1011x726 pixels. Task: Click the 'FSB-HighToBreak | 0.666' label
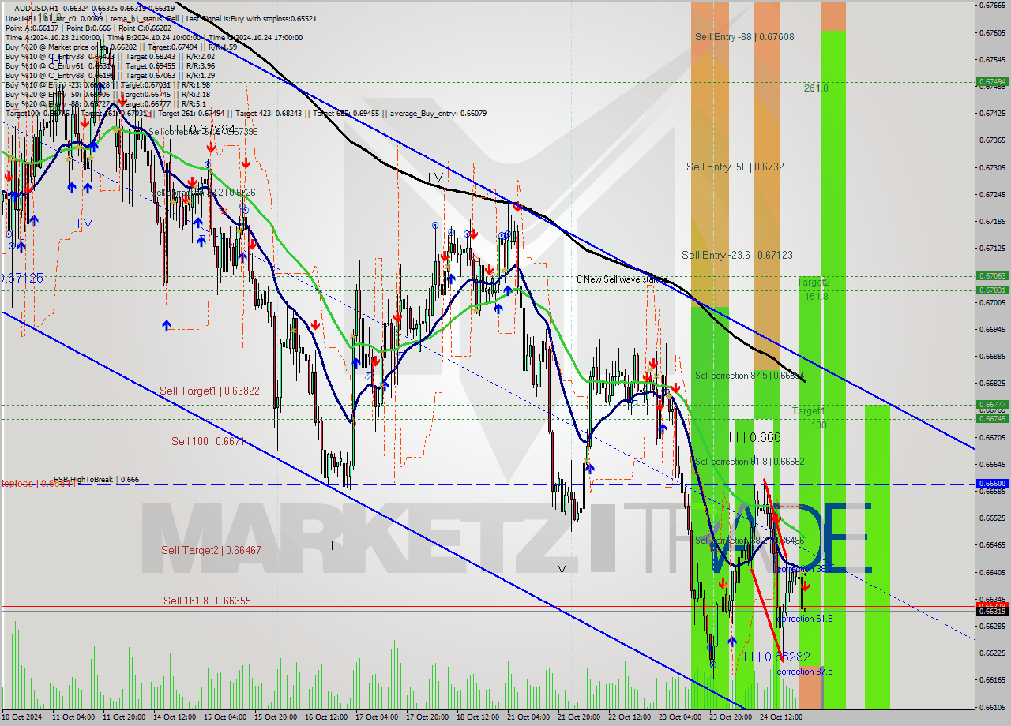96,479
